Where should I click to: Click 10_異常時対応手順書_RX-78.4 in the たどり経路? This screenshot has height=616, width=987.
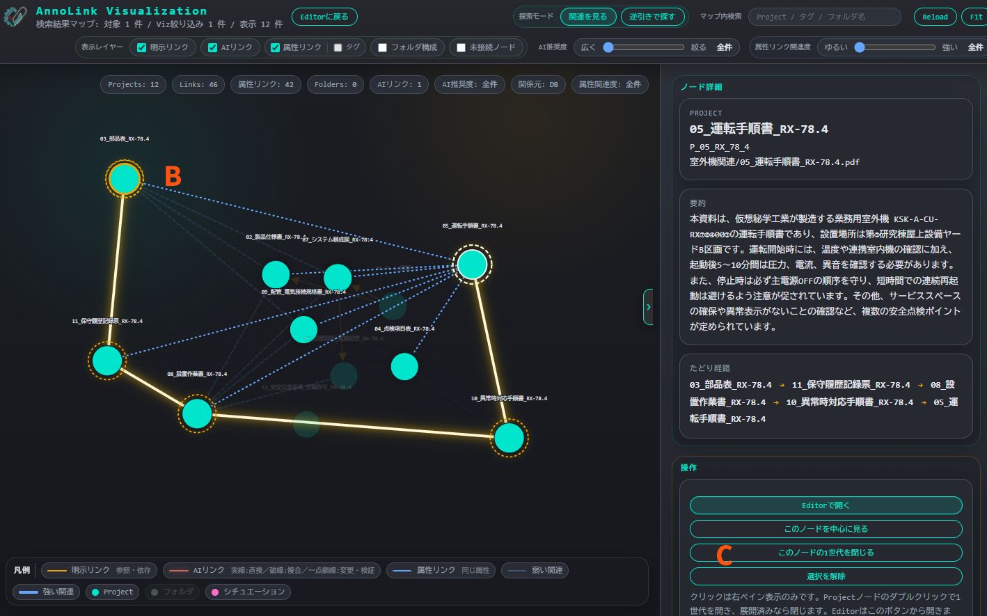tap(849, 402)
